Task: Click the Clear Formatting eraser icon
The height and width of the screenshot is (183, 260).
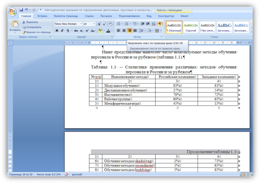Action: tap(110, 24)
